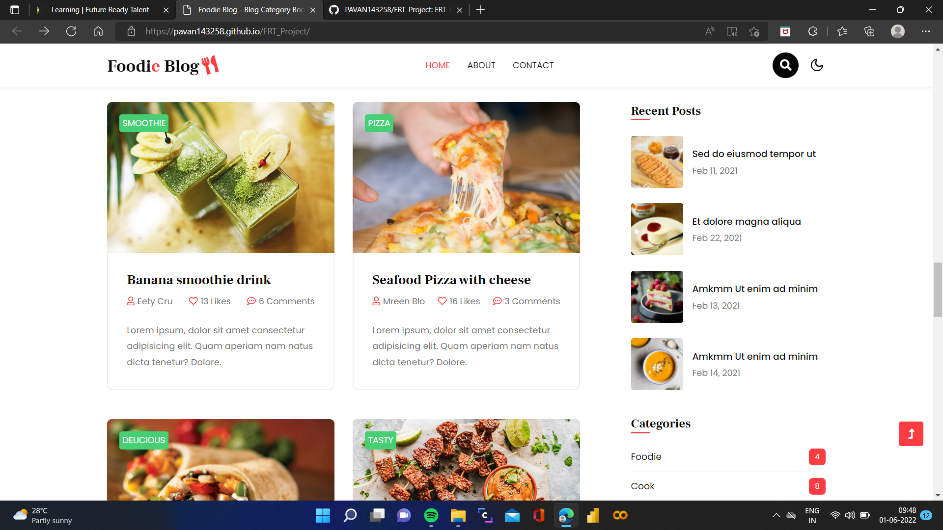Click 13 Likes on Banana smoothie post
This screenshot has width=943, height=530.
point(210,301)
